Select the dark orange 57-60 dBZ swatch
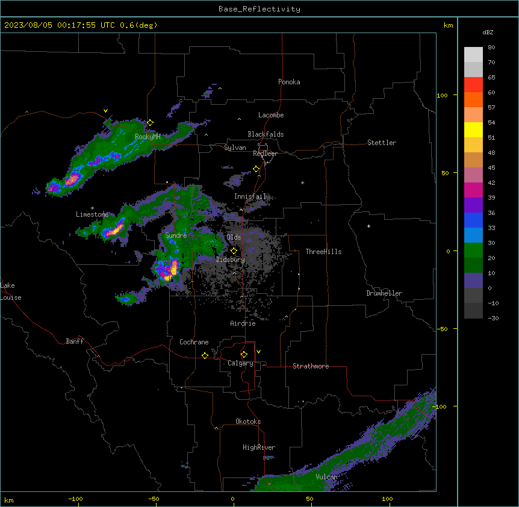This screenshot has height=507, width=519. click(473, 100)
